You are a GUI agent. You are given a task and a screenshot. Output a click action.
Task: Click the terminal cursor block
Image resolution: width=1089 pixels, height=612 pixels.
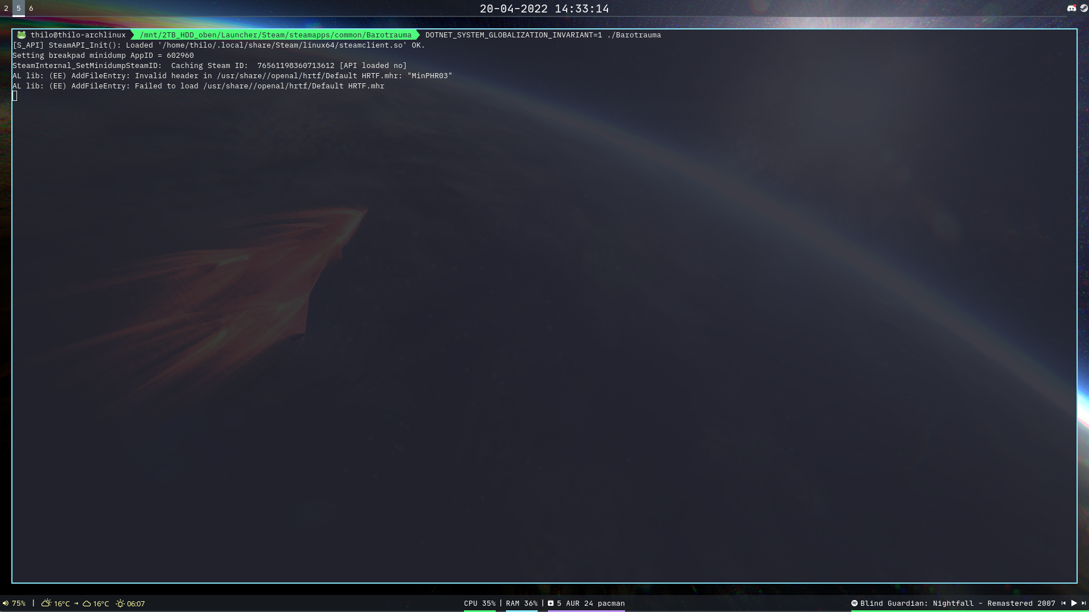(15, 96)
